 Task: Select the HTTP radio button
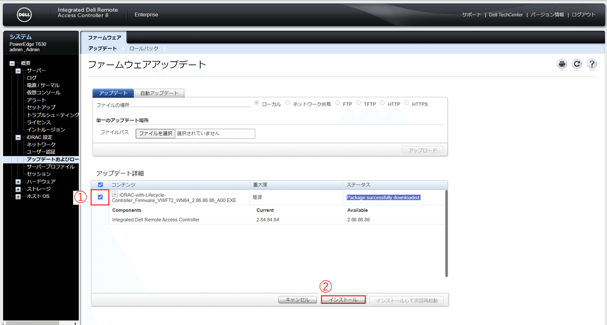point(382,103)
